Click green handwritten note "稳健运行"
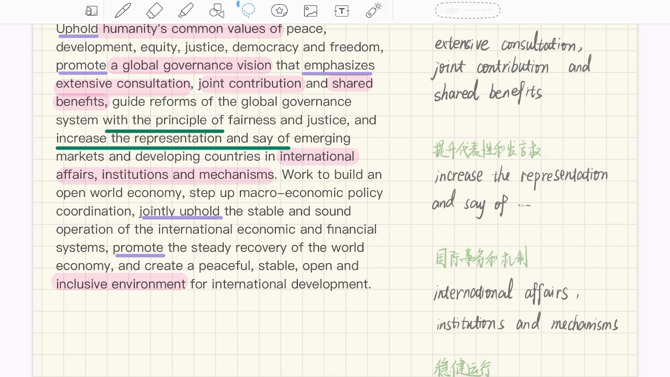This screenshot has height=377, width=670. (x=462, y=368)
